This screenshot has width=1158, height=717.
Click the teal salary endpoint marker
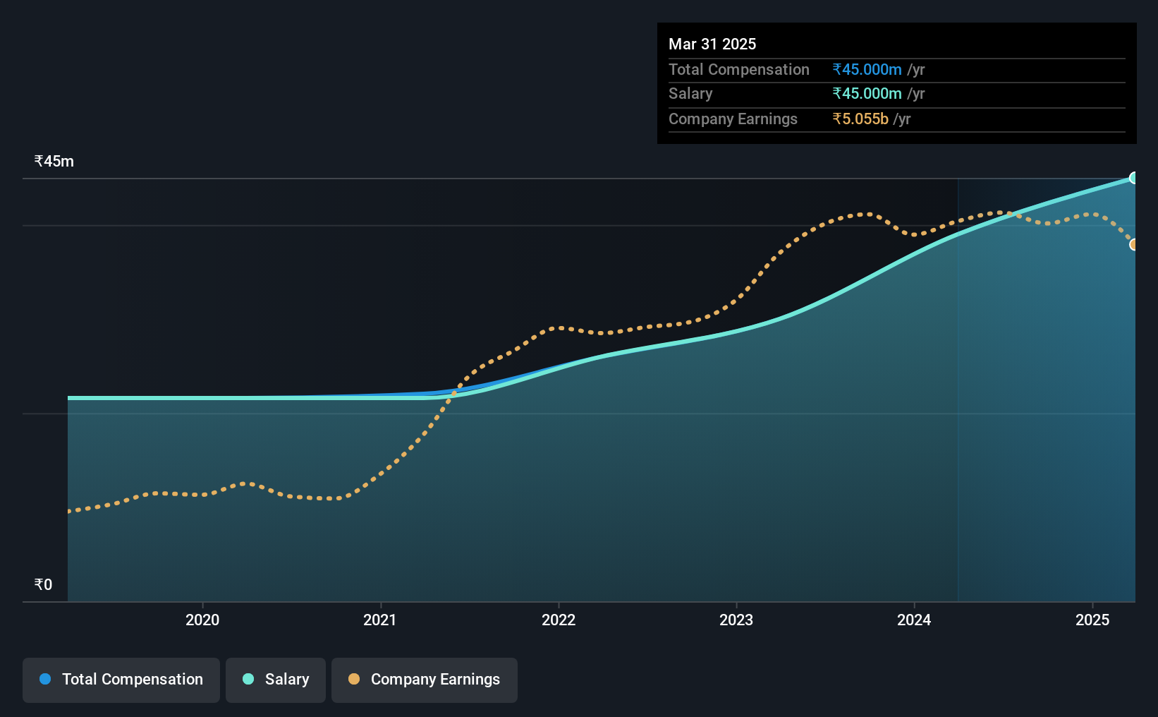1134,178
